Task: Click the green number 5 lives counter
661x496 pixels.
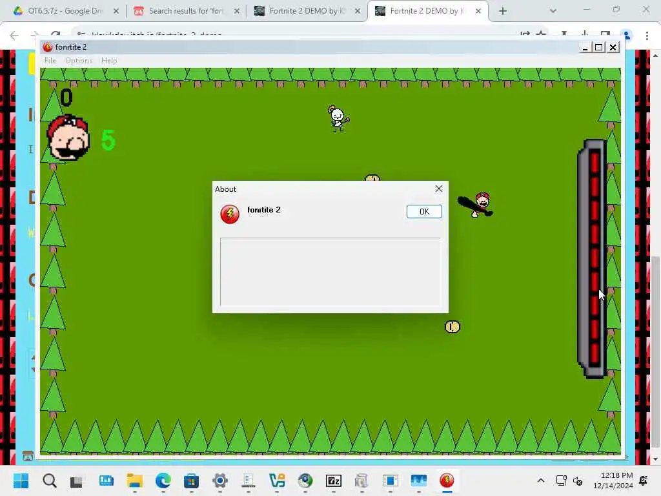Action: pyautogui.click(x=108, y=140)
